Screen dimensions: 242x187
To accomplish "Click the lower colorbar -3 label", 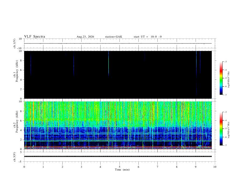I will [x=225, y=112].
